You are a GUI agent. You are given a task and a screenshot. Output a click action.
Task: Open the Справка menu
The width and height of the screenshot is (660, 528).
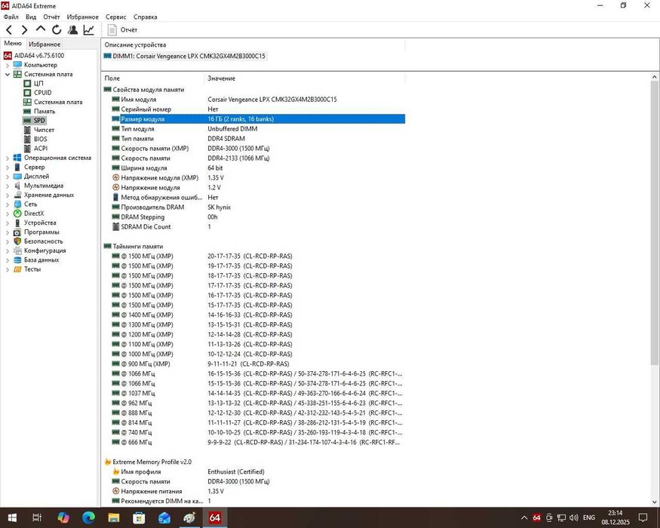(146, 17)
